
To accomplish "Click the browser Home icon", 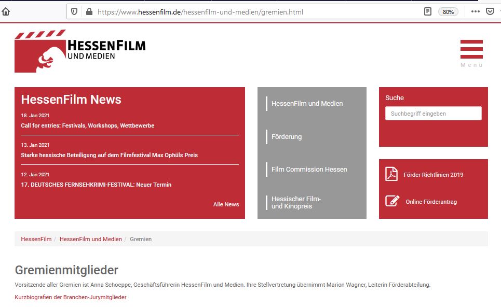I will 6,11.
